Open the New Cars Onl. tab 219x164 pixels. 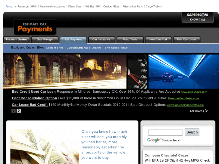[x=158, y=40]
